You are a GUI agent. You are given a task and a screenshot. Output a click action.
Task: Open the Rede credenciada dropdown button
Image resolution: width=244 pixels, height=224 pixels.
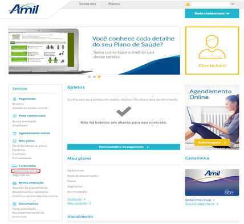click(212, 14)
